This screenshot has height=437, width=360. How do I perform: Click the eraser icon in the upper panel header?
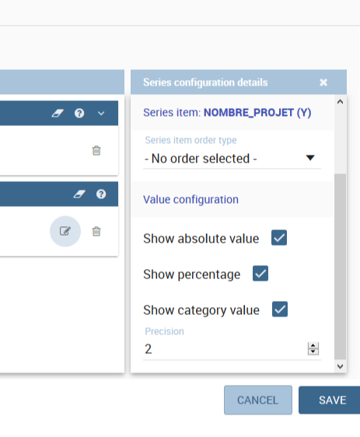point(58,114)
